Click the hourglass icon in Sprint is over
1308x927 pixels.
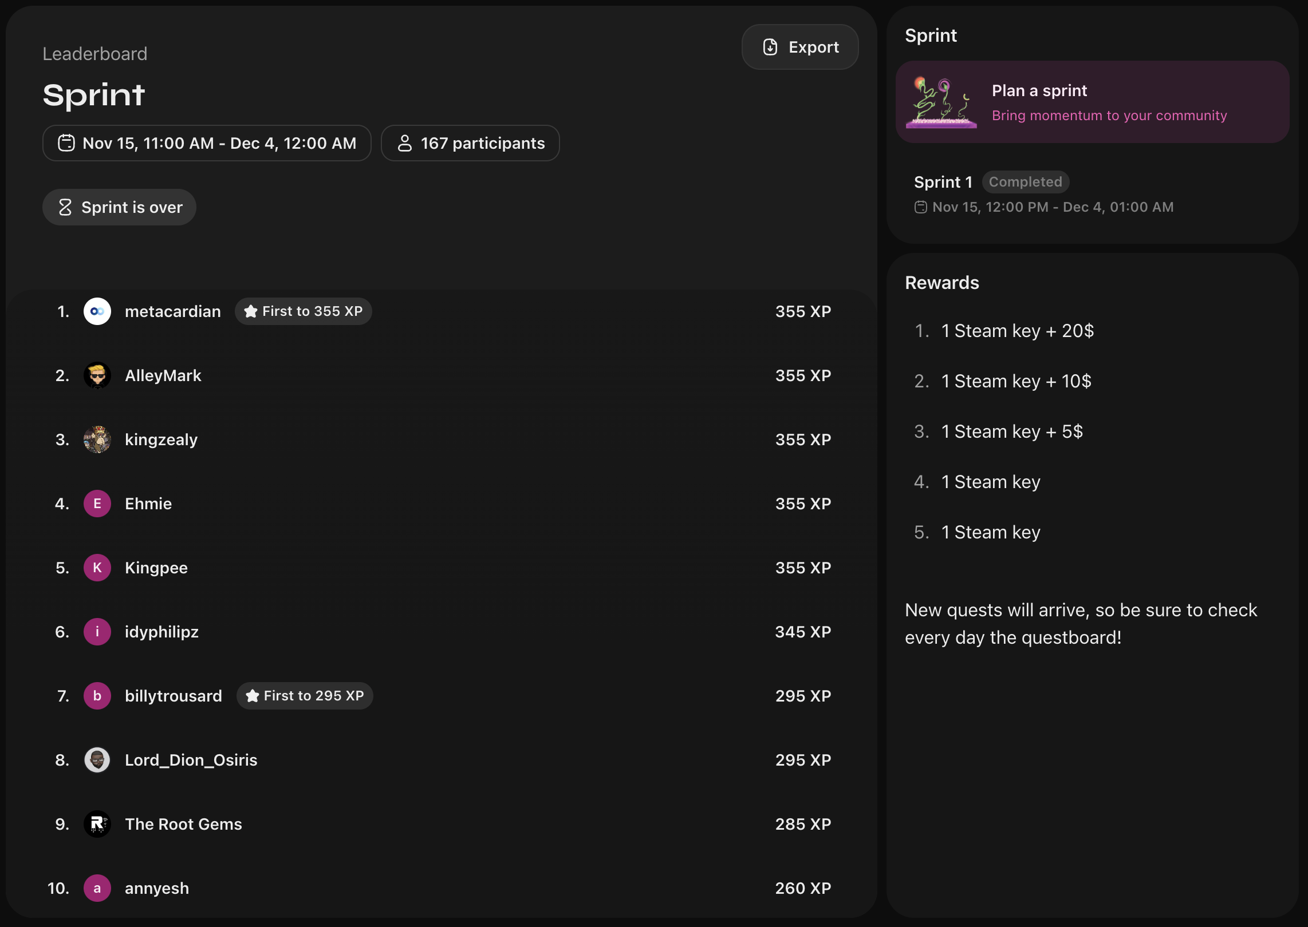pos(65,207)
